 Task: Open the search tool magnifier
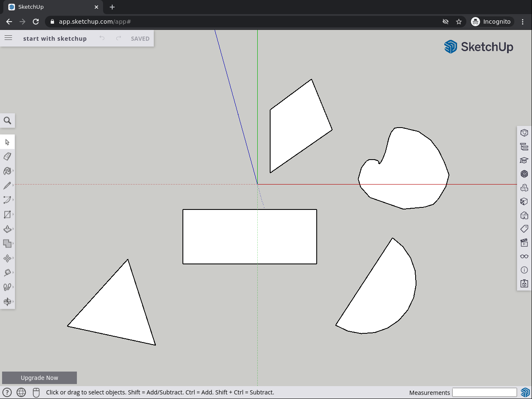point(7,121)
